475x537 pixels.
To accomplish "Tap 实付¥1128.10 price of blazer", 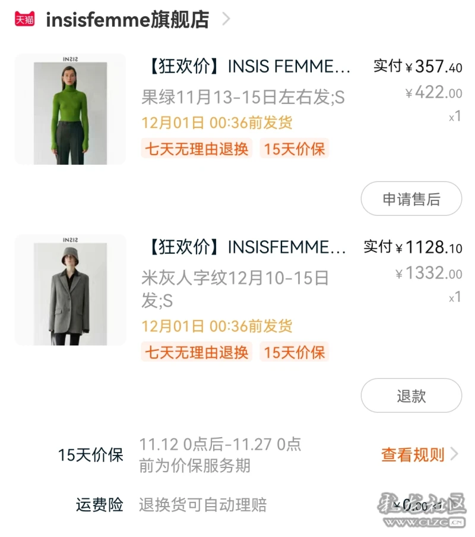I will (413, 247).
